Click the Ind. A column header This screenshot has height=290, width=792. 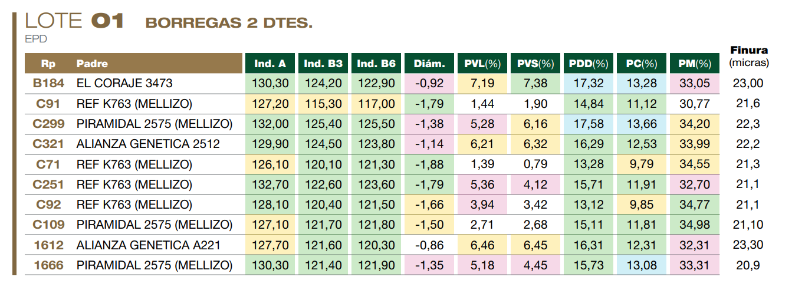click(x=270, y=64)
